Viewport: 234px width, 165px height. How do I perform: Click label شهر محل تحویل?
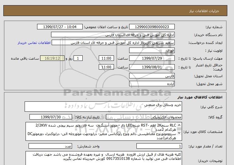[x=209, y=84]
